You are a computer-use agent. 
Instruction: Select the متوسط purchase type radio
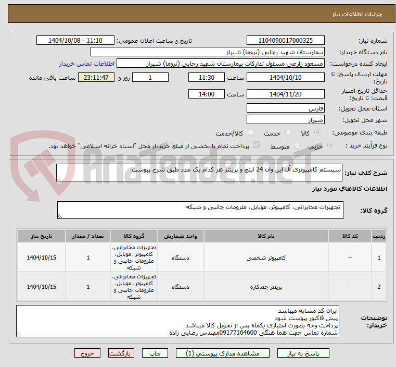pos(298,145)
